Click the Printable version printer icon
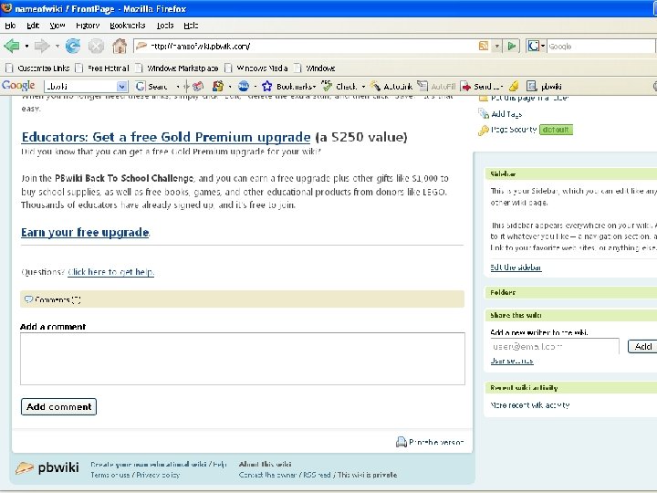 coord(401,442)
